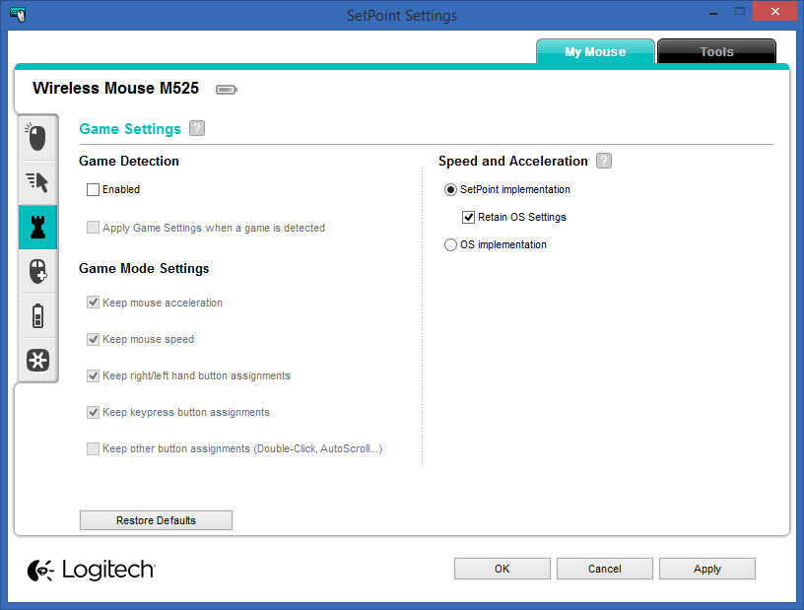Switch to the My Mouse tab
The image size is (804, 610).
click(595, 51)
